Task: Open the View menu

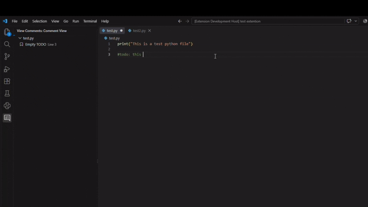Action: (x=55, y=21)
